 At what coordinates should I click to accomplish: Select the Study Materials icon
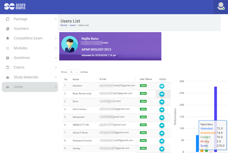click(x=8, y=77)
